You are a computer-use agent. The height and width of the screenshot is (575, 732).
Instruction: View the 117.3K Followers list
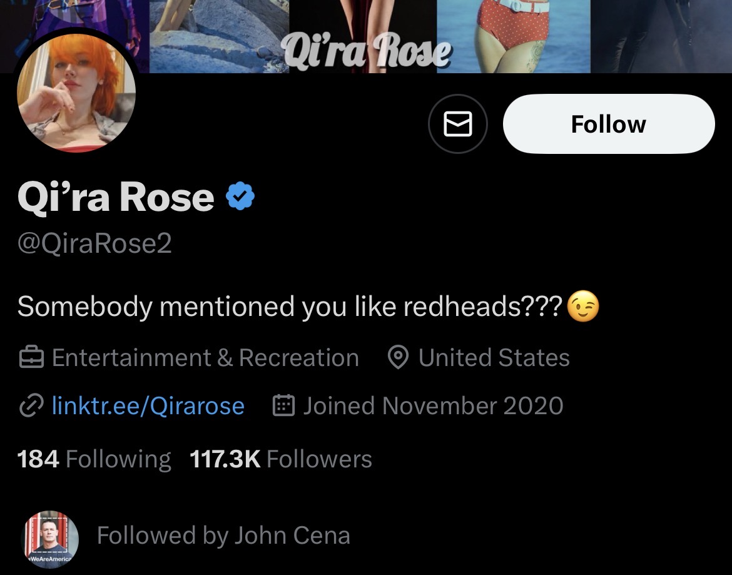click(280, 459)
